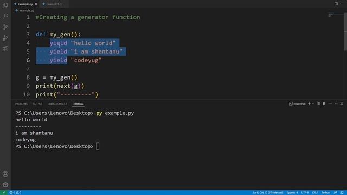Image resolution: width=347 pixels, height=195 pixels.
Task: Open the Source Control view
Action: pyautogui.click(x=5, y=27)
